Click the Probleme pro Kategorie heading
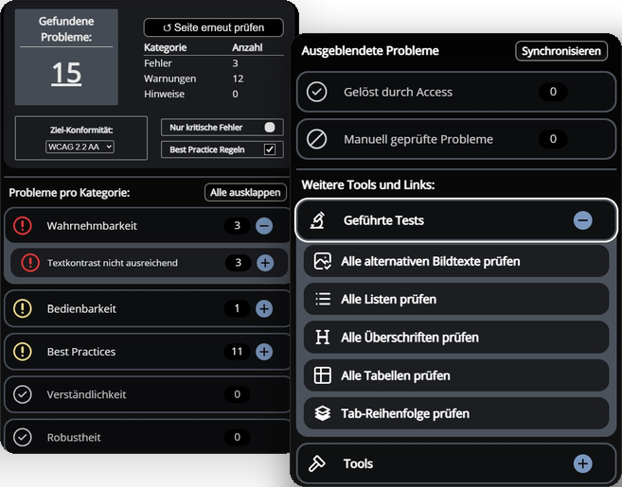 pos(69,193)
